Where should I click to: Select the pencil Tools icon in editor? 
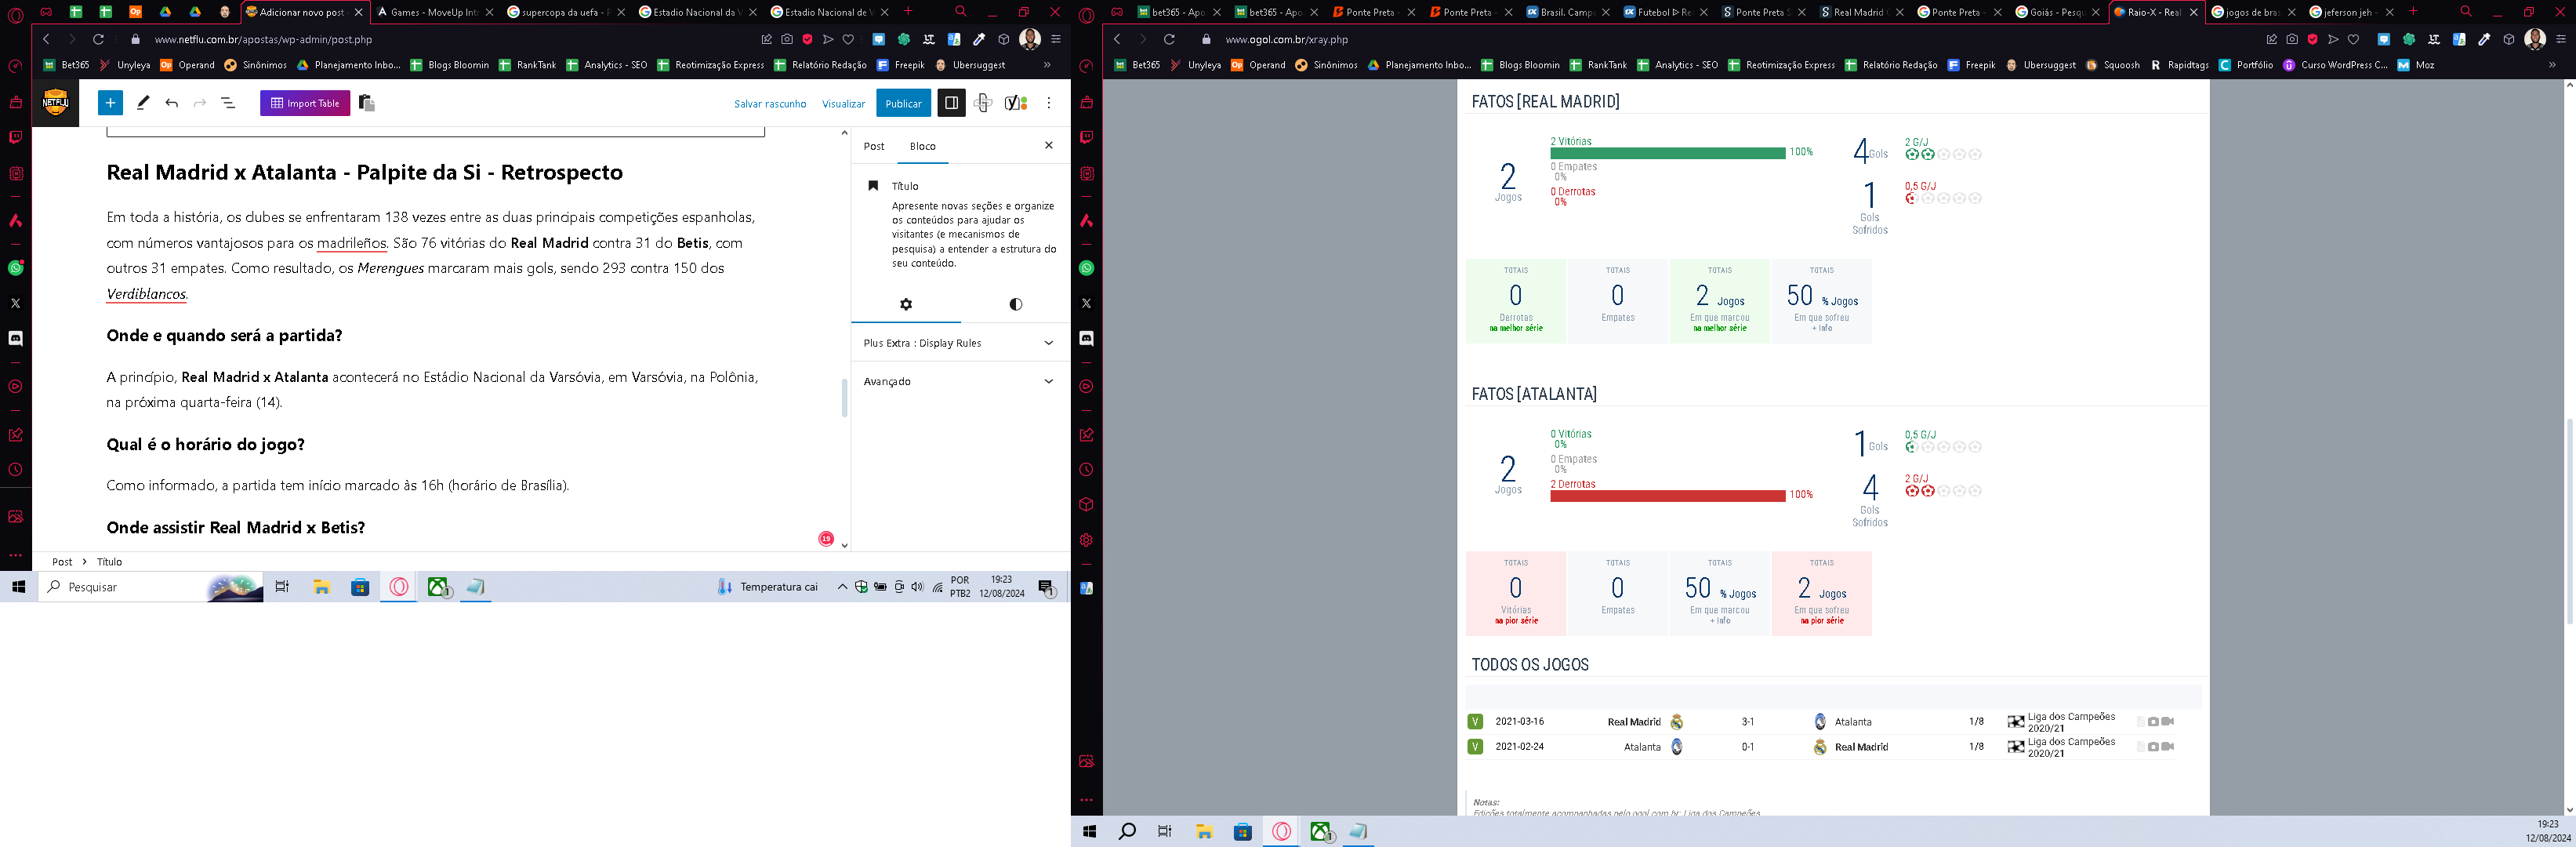coord(143,103)
